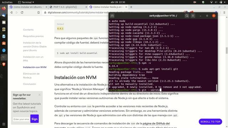Screen dimensions: 228x128
Task: Switch to the Cómo instalar en Ubuntu tab
Action: point(28,7)
